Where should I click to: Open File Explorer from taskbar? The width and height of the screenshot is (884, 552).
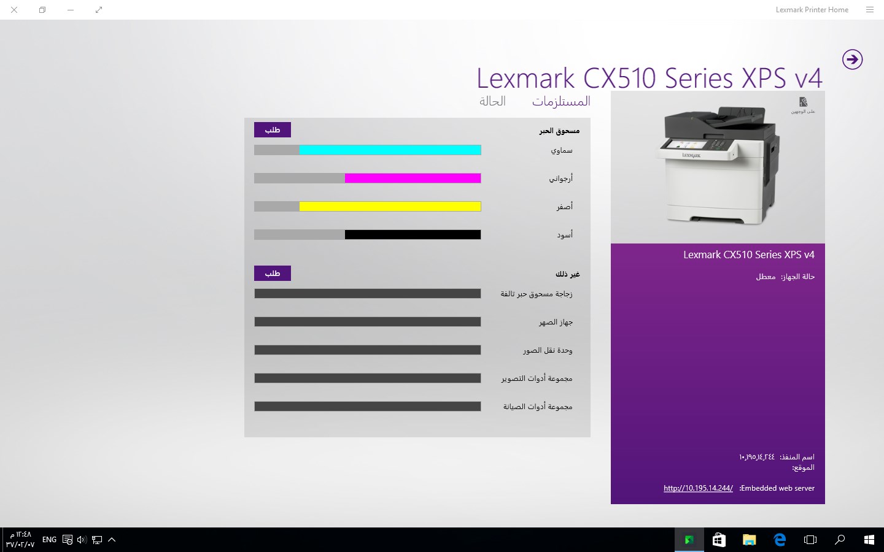(x=749, y=540)
